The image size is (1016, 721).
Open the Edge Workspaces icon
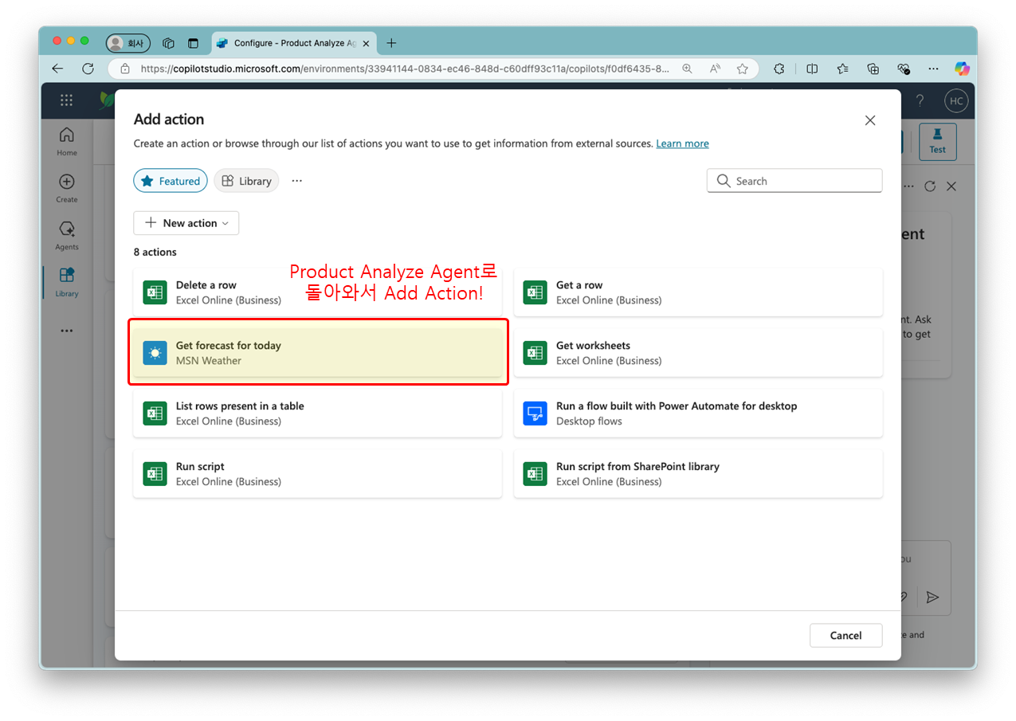(x=168, y=43)
